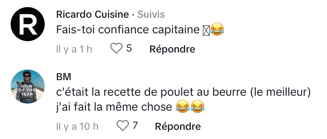The height and width of the screenshot is (139, 327).
Task: Open the BM username link
Action: 63,77
